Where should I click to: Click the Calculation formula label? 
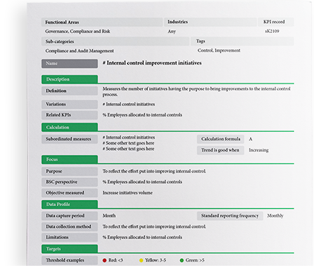coord(221,139)
